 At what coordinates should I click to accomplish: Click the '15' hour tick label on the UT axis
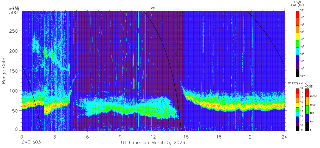pos(186,137)
